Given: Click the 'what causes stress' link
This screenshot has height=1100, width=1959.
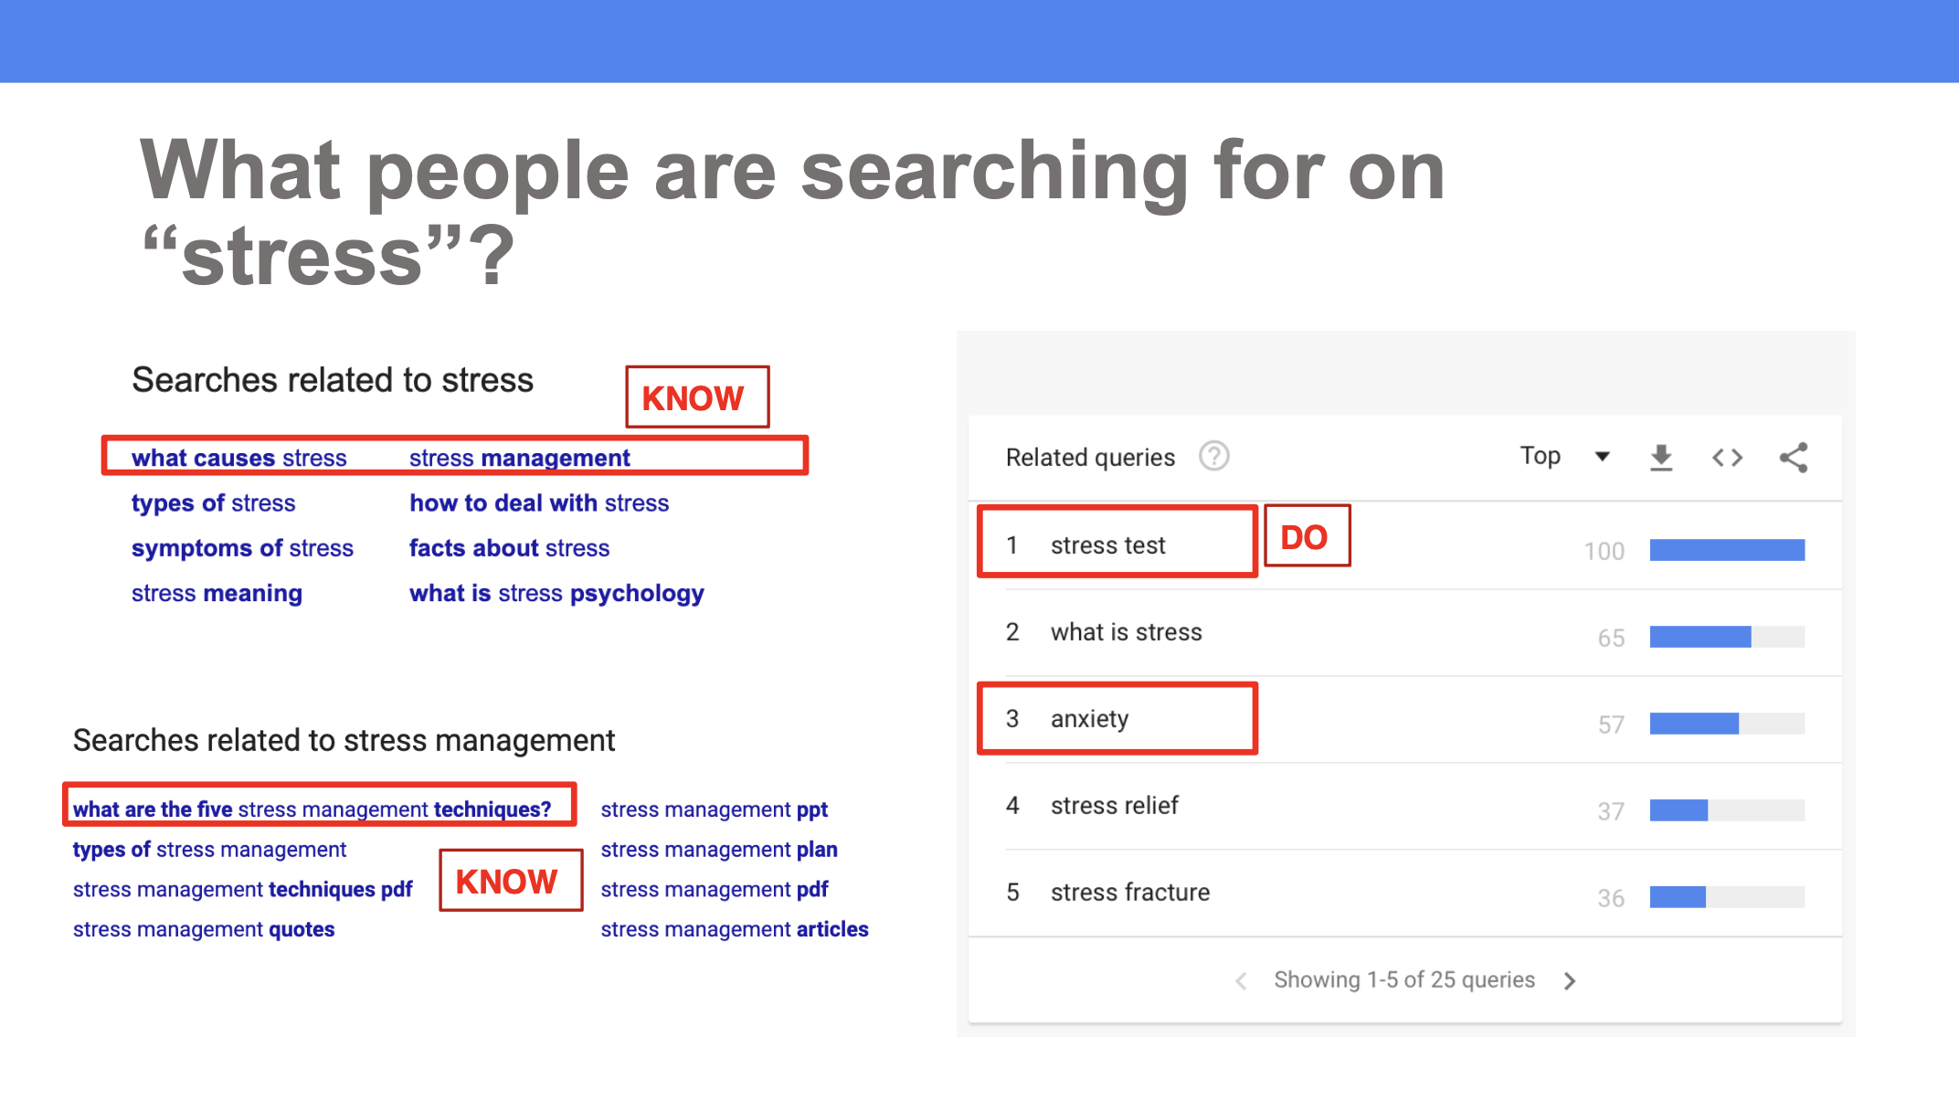Looking at the screenshot, I should [238, 458].
